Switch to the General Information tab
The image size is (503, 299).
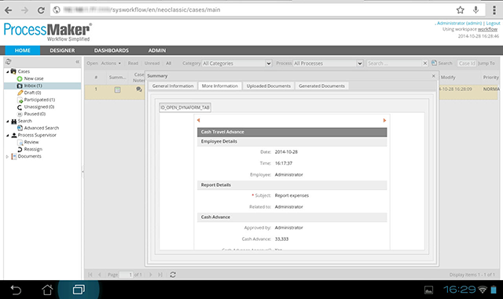(x=173, y=86)
